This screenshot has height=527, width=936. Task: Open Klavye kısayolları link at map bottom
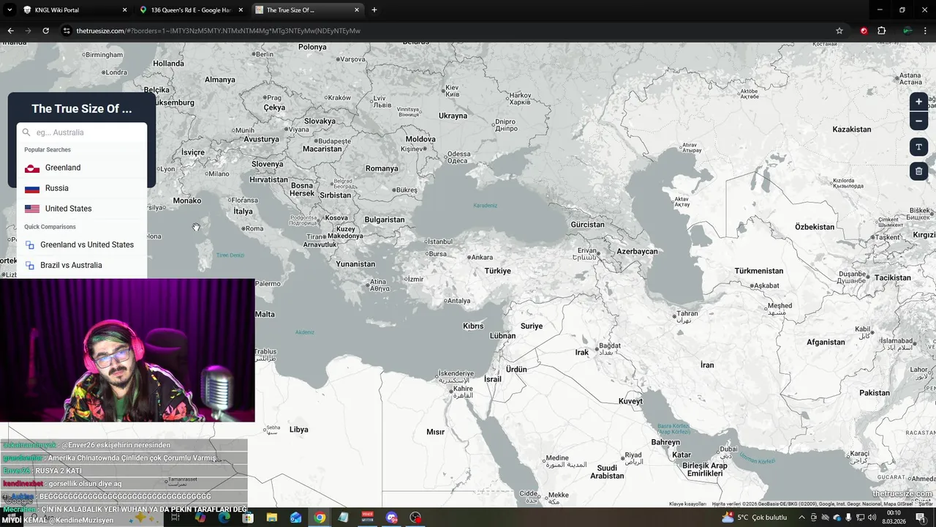point(687,504)
